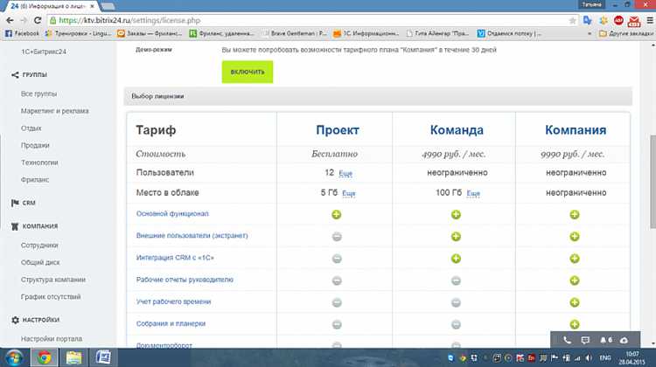The width and height of the screenshot is (656, 367).
Task: Click the Проект tariff heading
Action: pos(338,130)
